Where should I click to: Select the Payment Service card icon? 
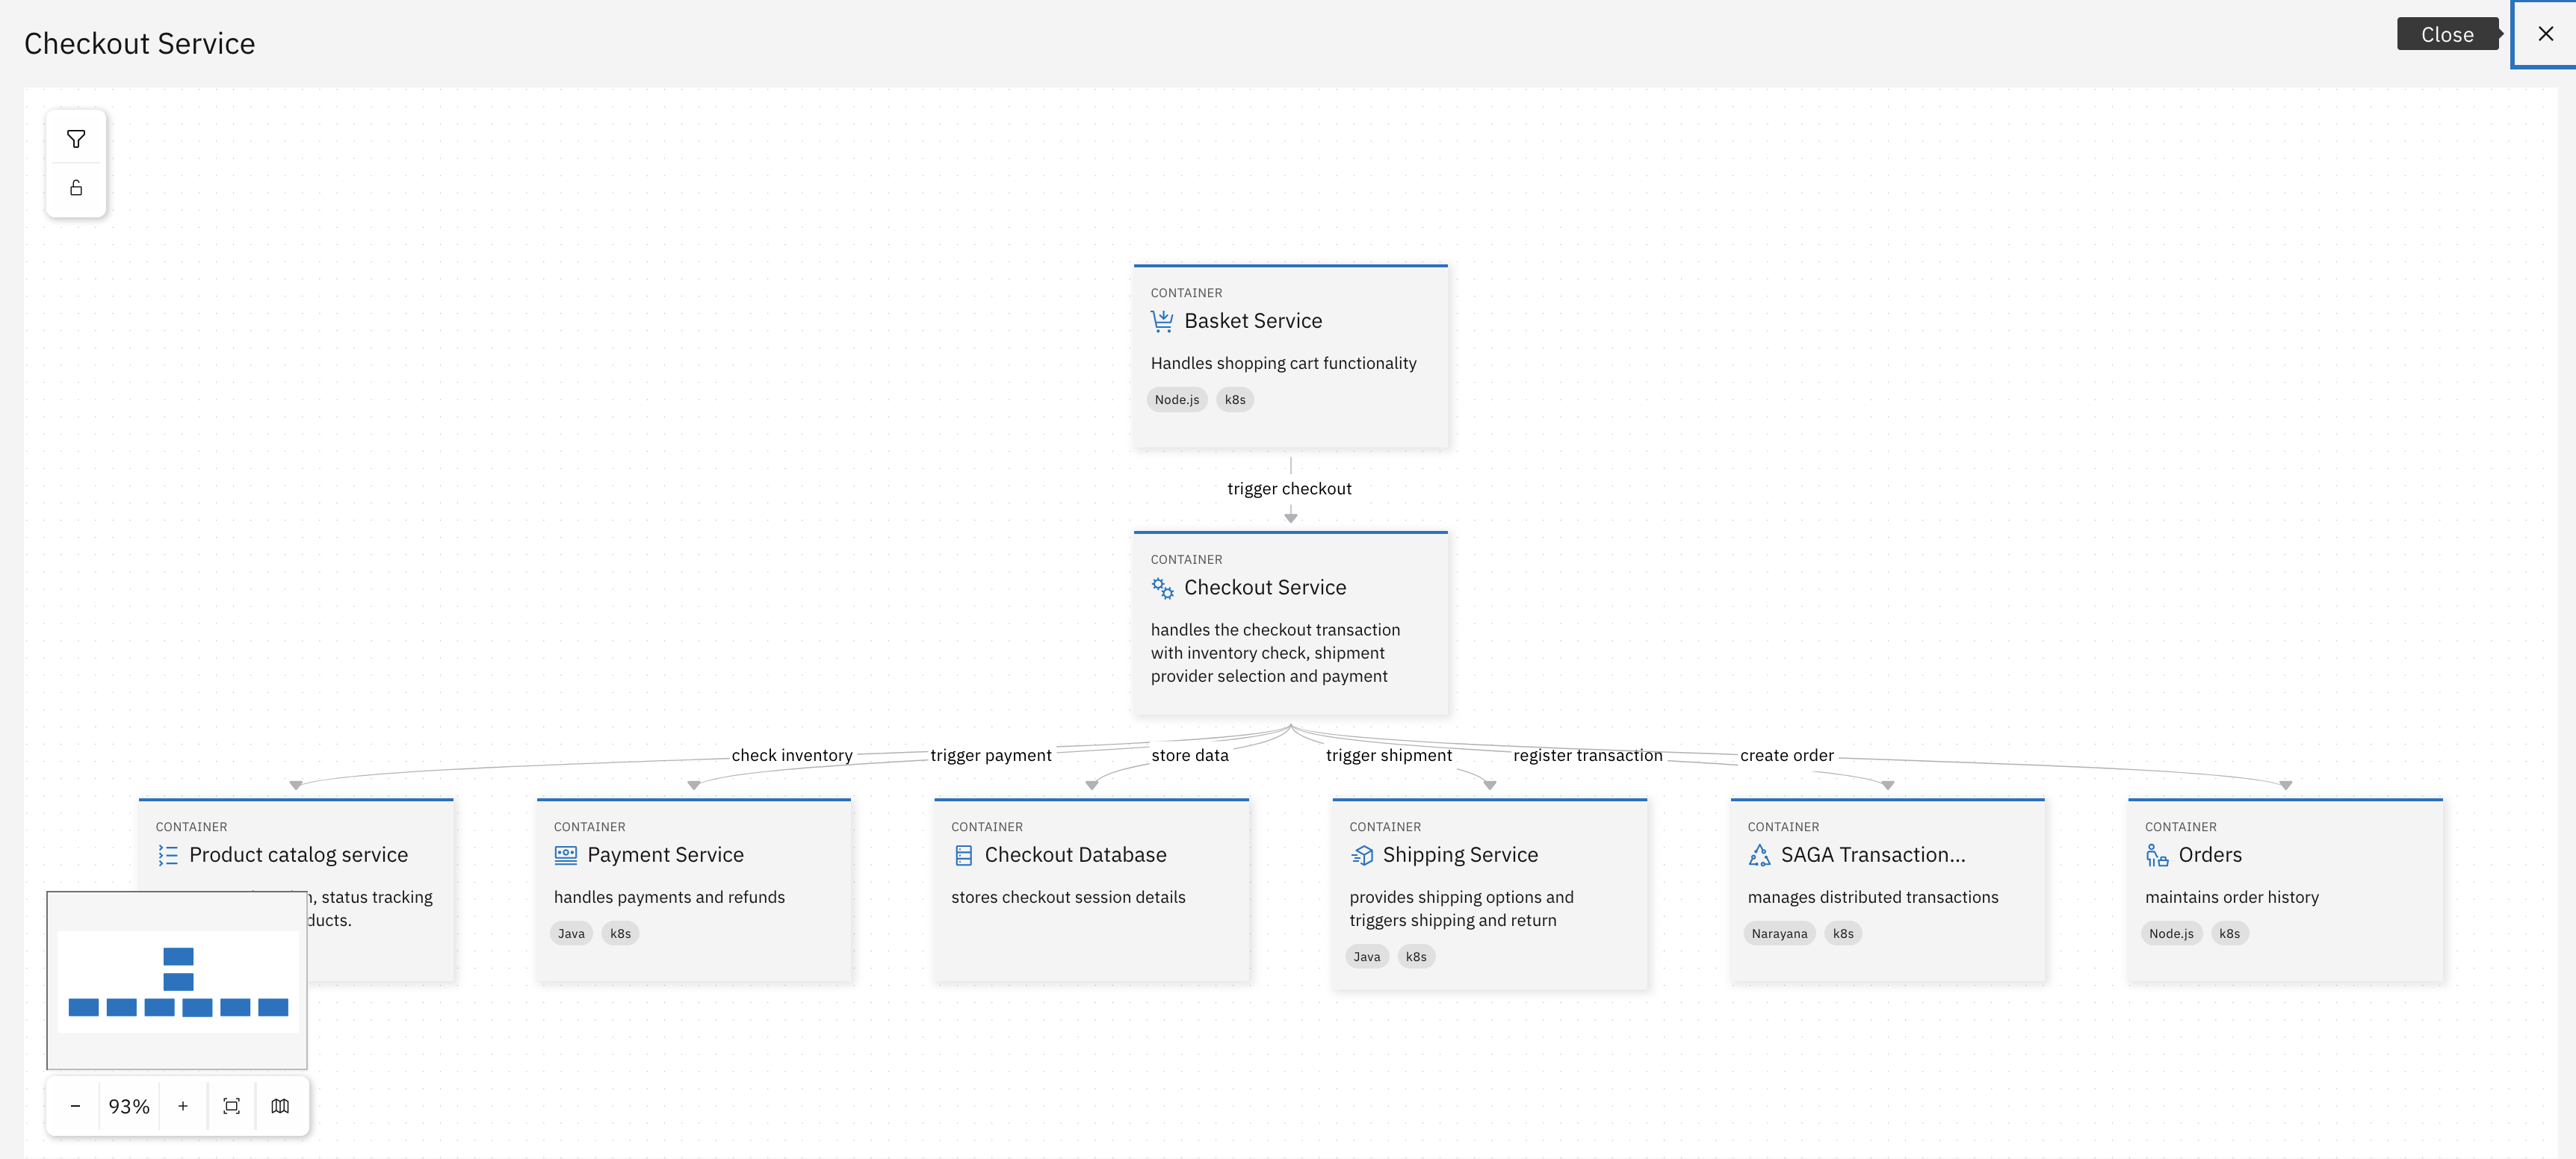pos(565,855)
